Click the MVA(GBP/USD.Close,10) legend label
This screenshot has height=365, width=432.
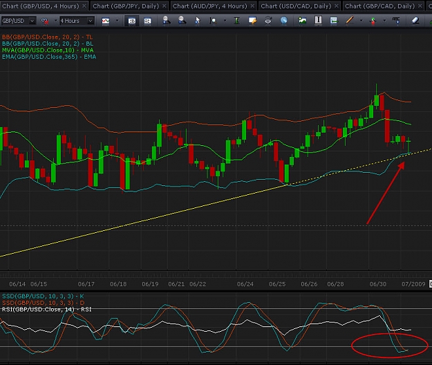(48, 50)
